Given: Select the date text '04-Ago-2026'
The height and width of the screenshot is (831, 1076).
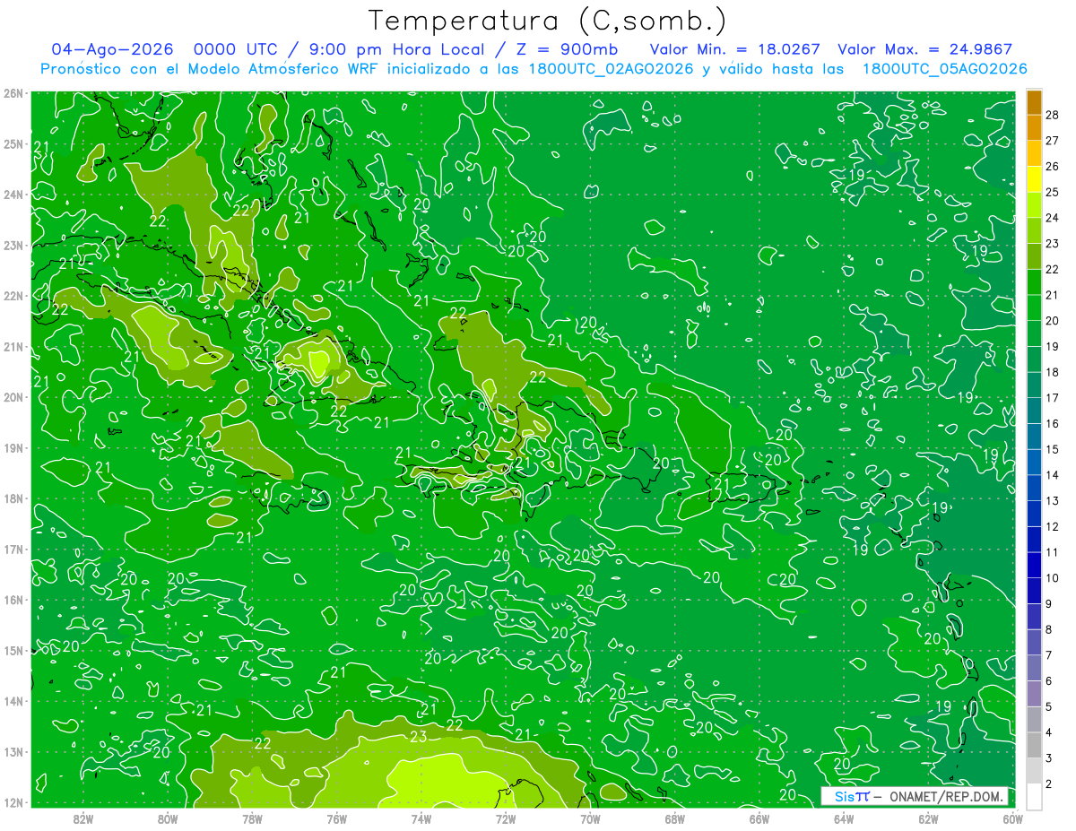Looking at the screenshot, I should 114,50.
